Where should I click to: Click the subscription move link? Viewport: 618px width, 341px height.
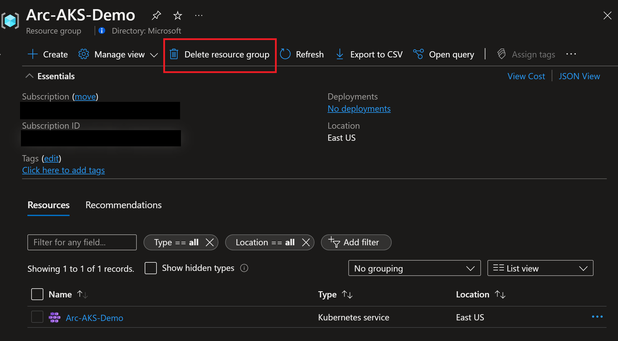85,97
